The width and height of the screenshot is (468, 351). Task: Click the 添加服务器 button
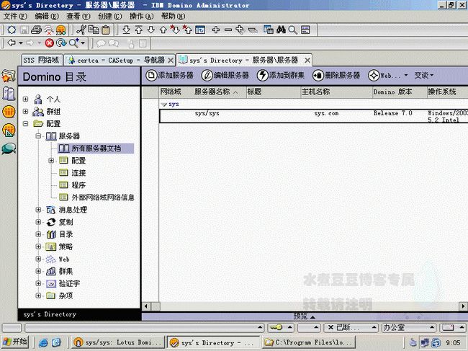(x=169, y=75)
